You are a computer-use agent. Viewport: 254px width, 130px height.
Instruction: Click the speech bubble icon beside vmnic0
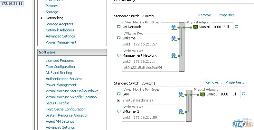(x=237, y=27)
